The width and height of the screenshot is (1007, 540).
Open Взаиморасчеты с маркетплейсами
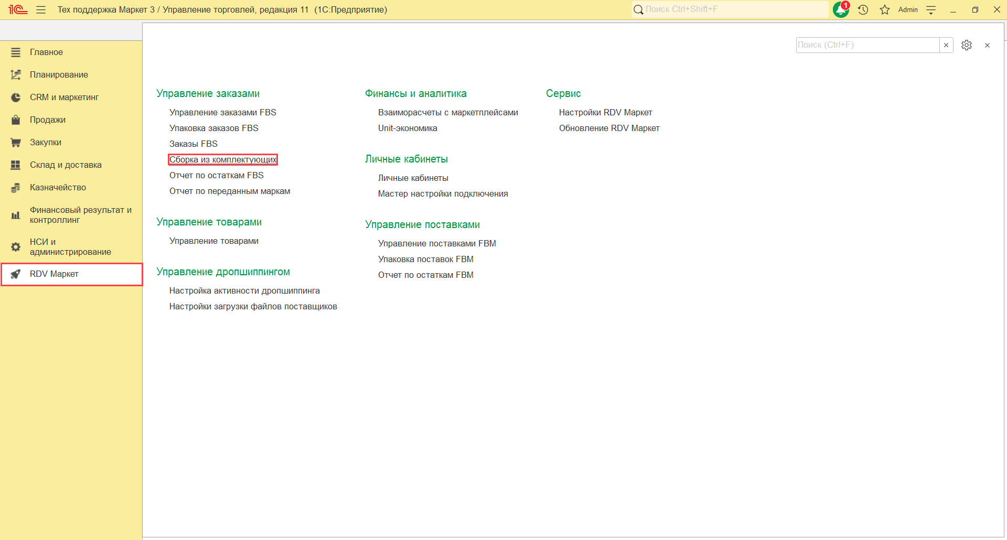click(x=448, y=113)
